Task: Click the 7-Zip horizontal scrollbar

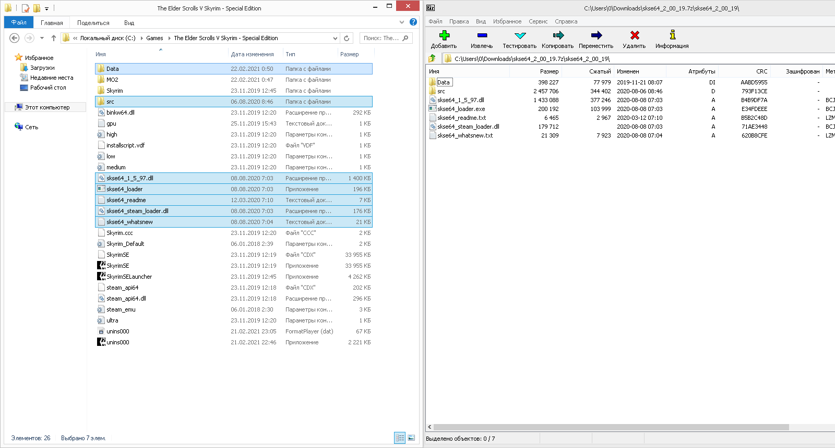Action: pos(611,427)
